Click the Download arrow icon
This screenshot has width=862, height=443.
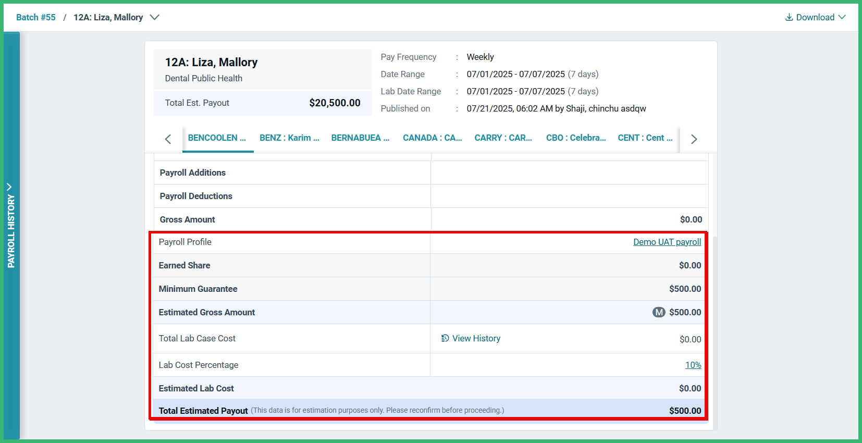(x=789, y=17)
